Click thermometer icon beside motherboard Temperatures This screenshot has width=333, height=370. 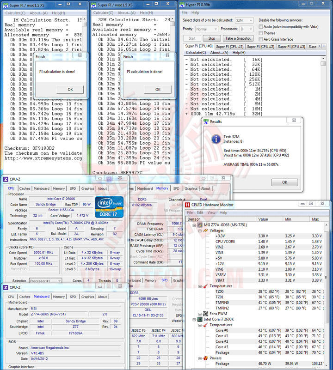pyautogui.click(x=206, y=286)
